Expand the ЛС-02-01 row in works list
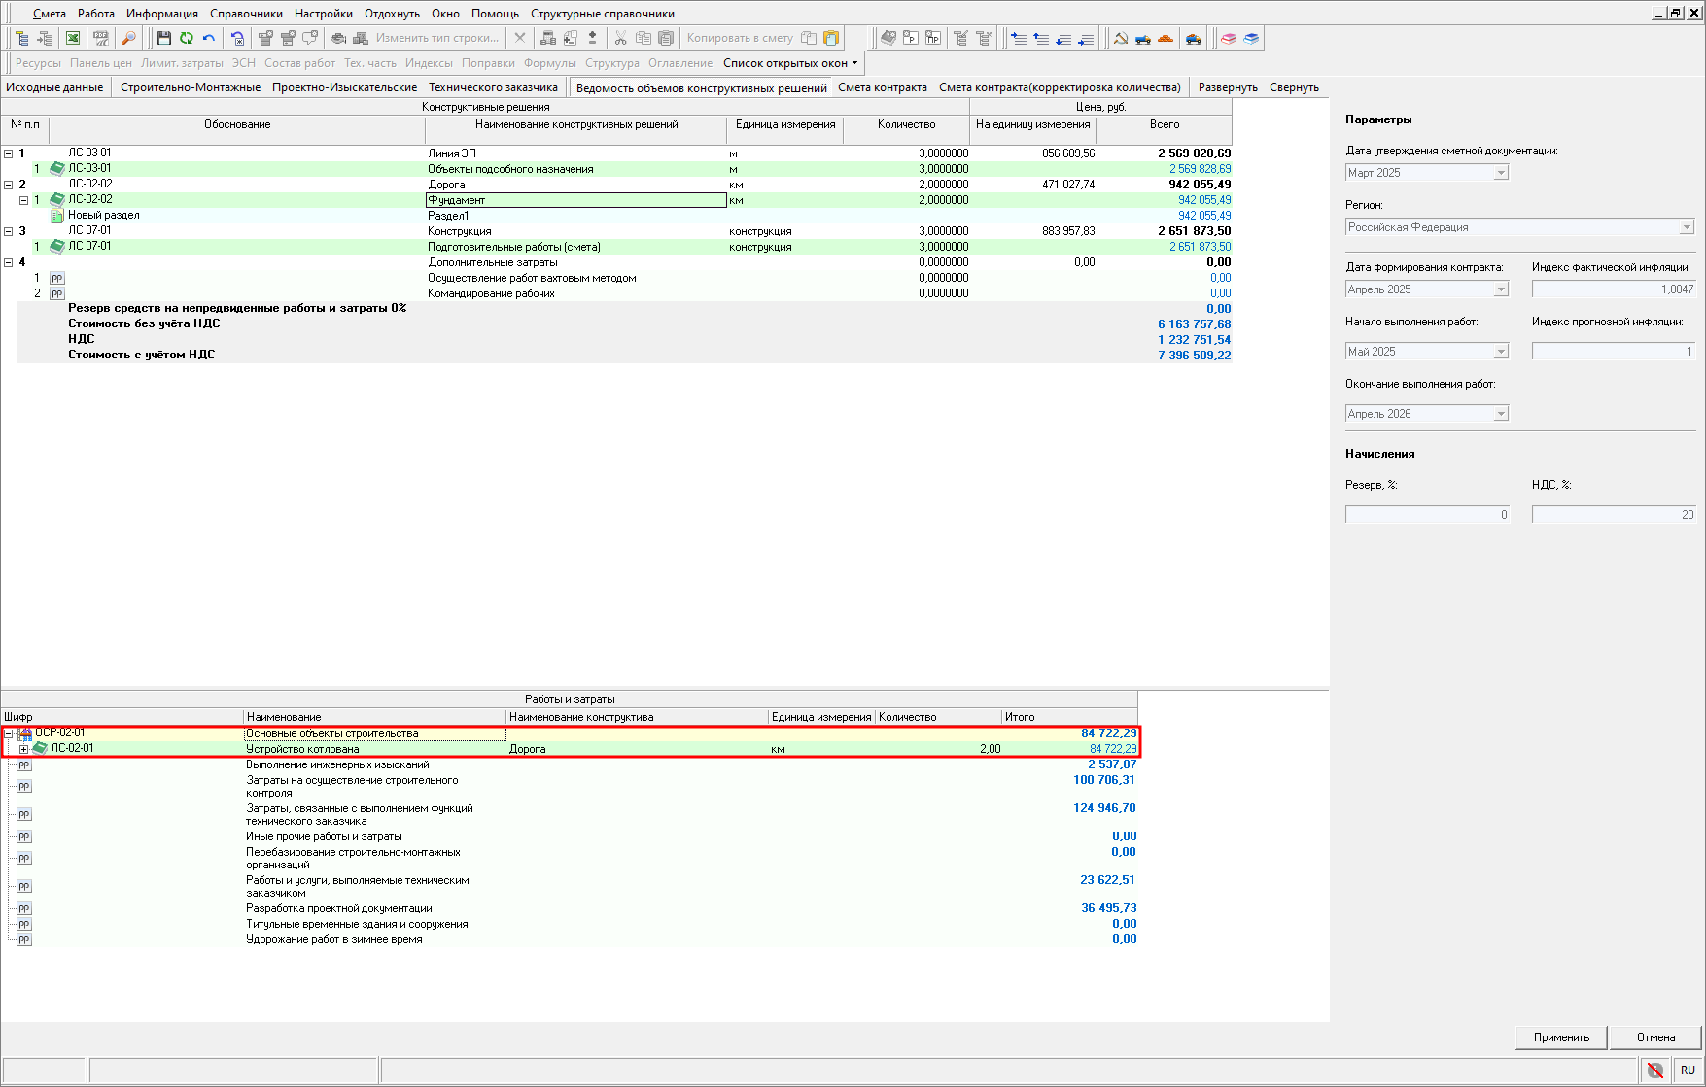The width and height of the screenshot is (1706, 1087). [x=24, y=749]
